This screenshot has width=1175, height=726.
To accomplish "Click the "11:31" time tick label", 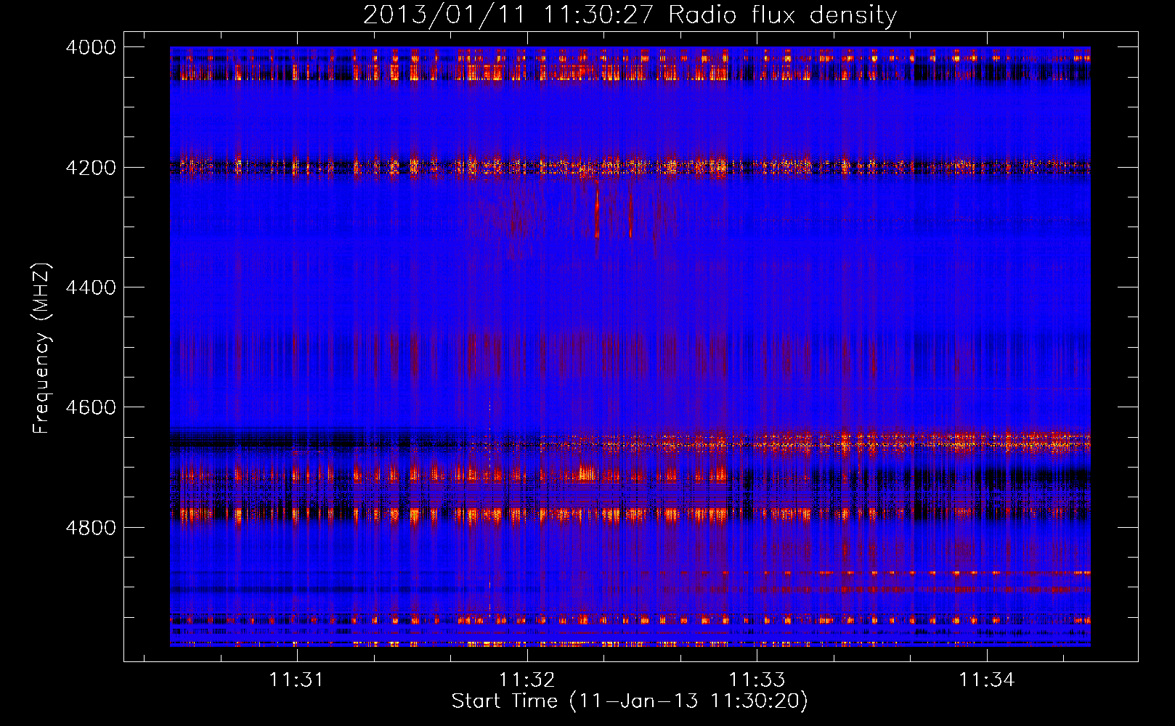I will (x=296, y=680).
